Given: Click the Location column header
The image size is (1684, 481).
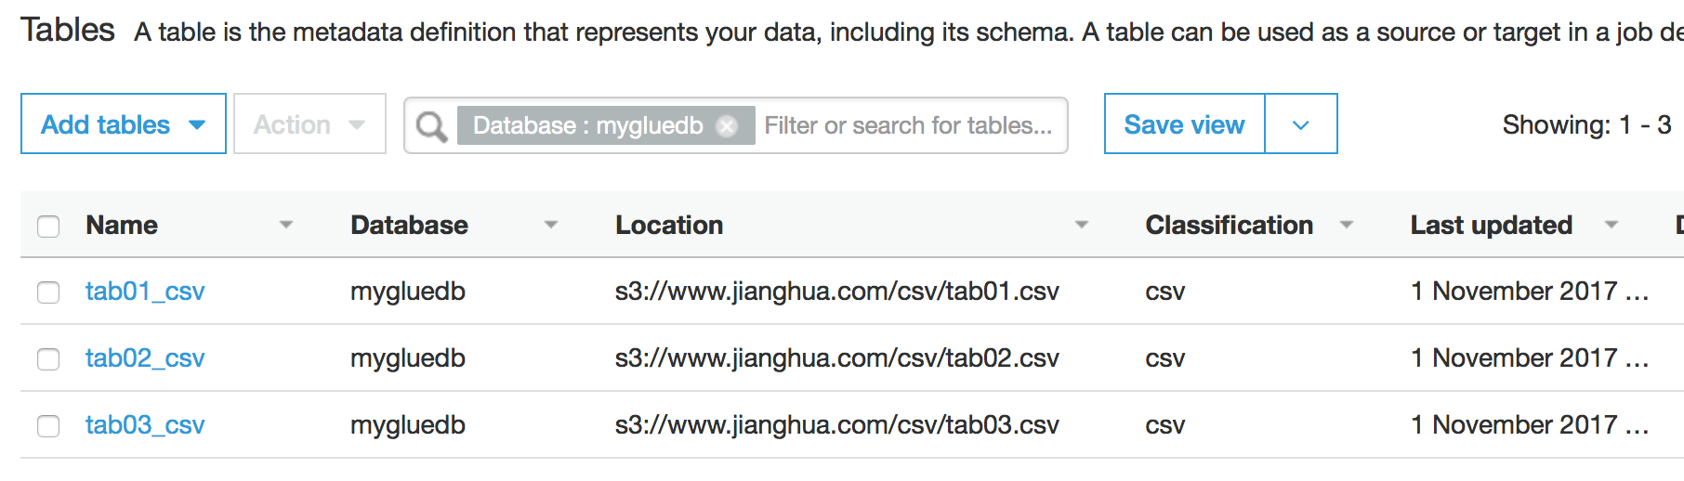Looking at the screenshot, I should 669,225.
